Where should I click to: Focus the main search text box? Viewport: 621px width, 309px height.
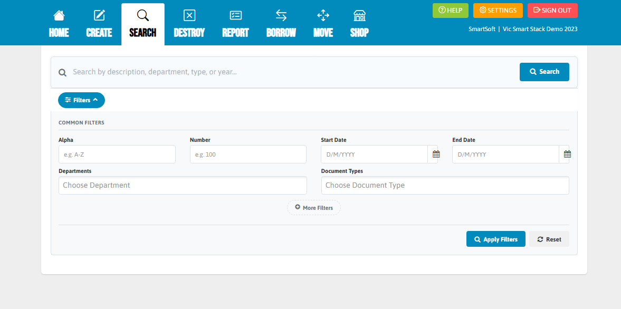coord(293,72)
